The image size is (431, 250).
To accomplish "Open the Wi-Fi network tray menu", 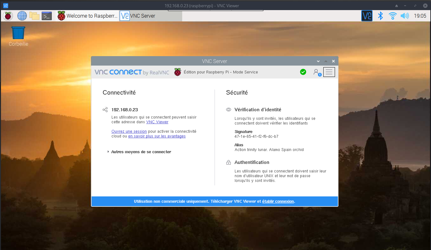I will pyautogui.click(x=392, y=16).
